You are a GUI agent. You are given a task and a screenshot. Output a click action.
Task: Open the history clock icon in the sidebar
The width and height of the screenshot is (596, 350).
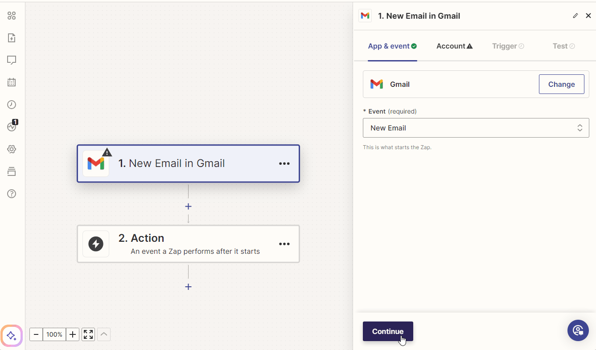pos(12,105)
